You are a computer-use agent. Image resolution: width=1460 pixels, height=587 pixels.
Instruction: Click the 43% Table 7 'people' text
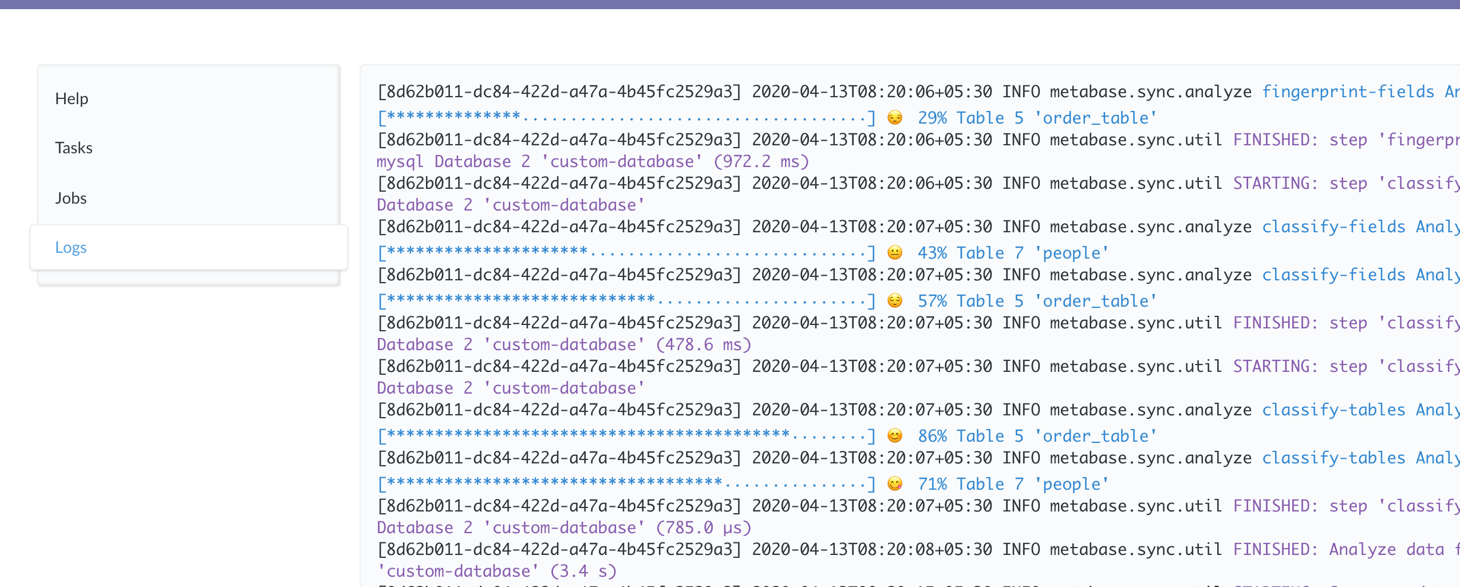[1013, 253]
